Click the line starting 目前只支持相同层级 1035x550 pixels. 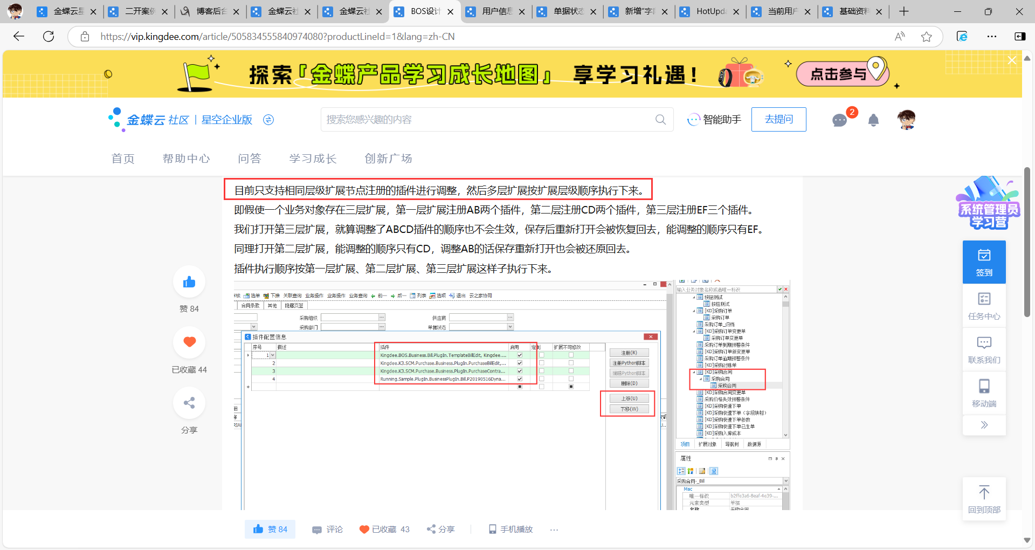(439, 190)
